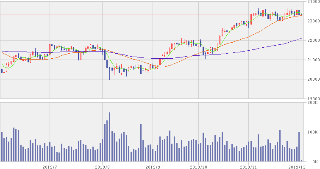Click the tallest volume bar in August
The height and width of the screenshot is (169, 320).
tap(109, 137)
